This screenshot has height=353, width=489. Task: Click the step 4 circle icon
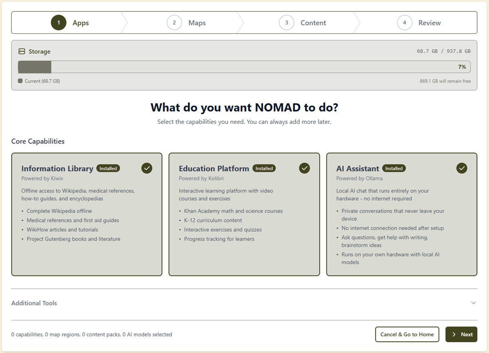404,22
